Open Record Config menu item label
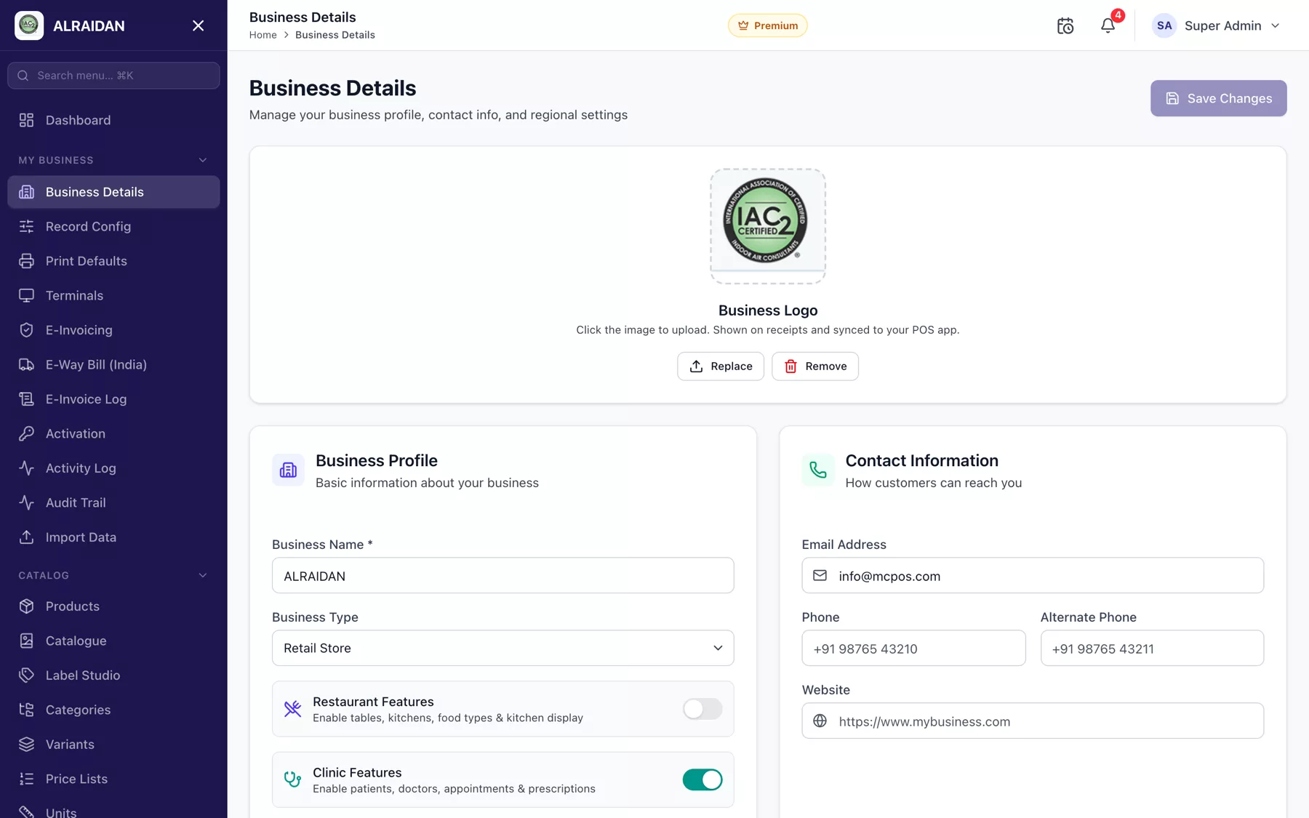 tap(88, 226)
